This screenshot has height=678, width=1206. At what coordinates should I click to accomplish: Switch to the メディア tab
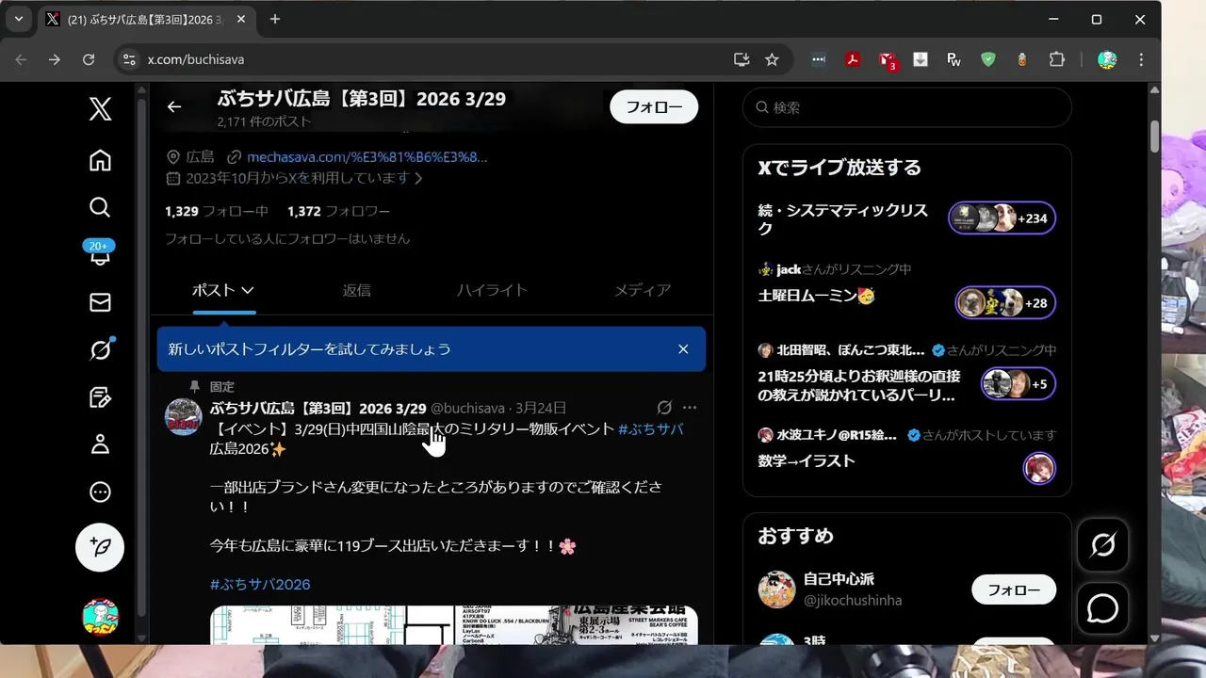(643, 290)
